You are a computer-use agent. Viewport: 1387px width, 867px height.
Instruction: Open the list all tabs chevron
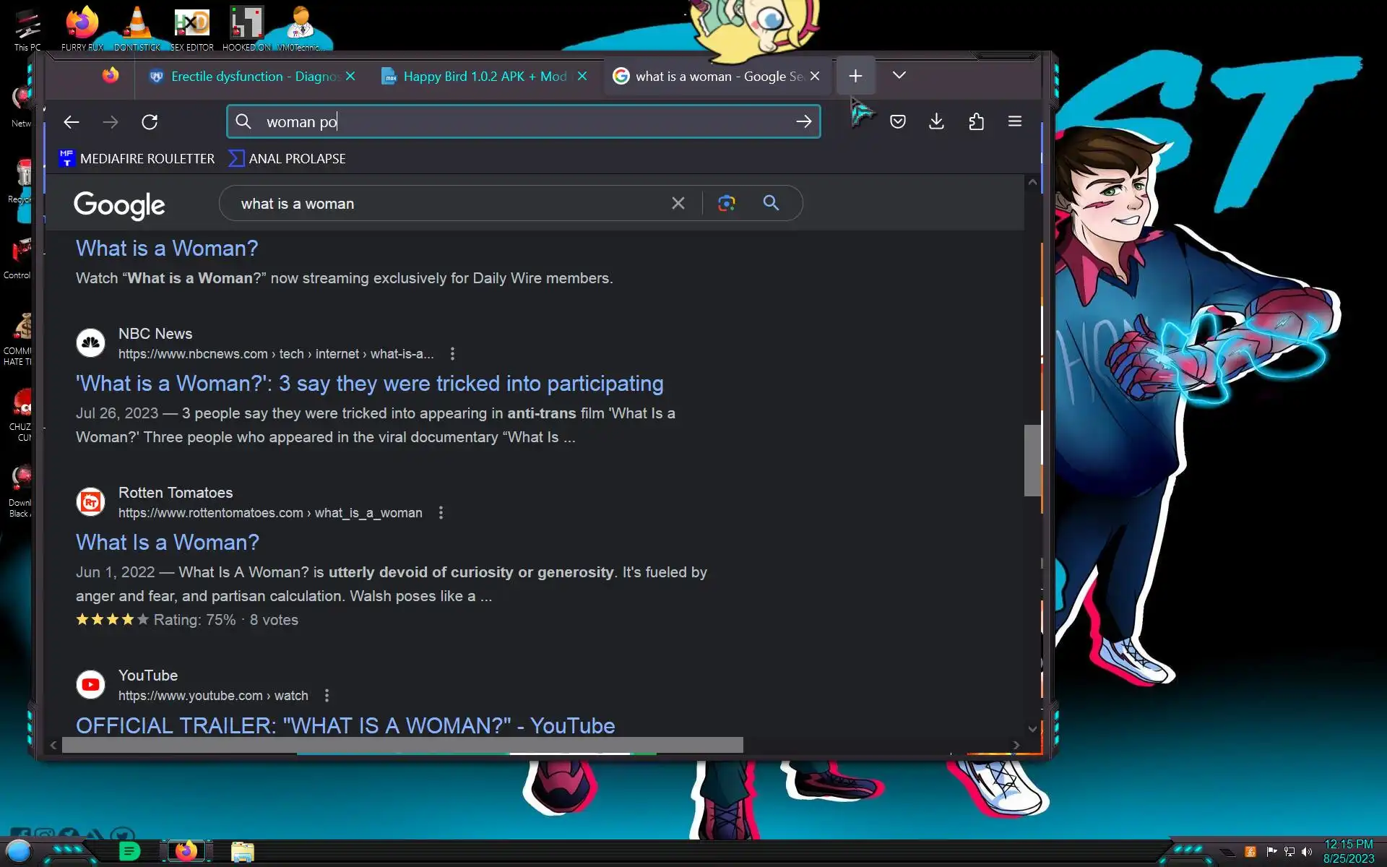[x=899, y=75]
